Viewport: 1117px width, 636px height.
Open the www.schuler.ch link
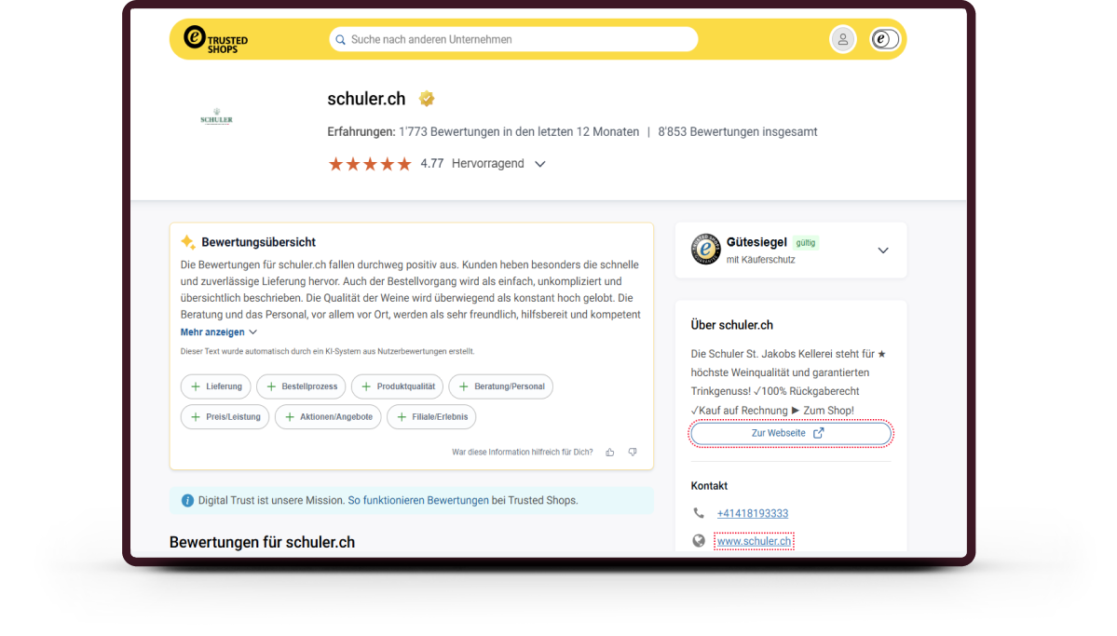point(754,541)
